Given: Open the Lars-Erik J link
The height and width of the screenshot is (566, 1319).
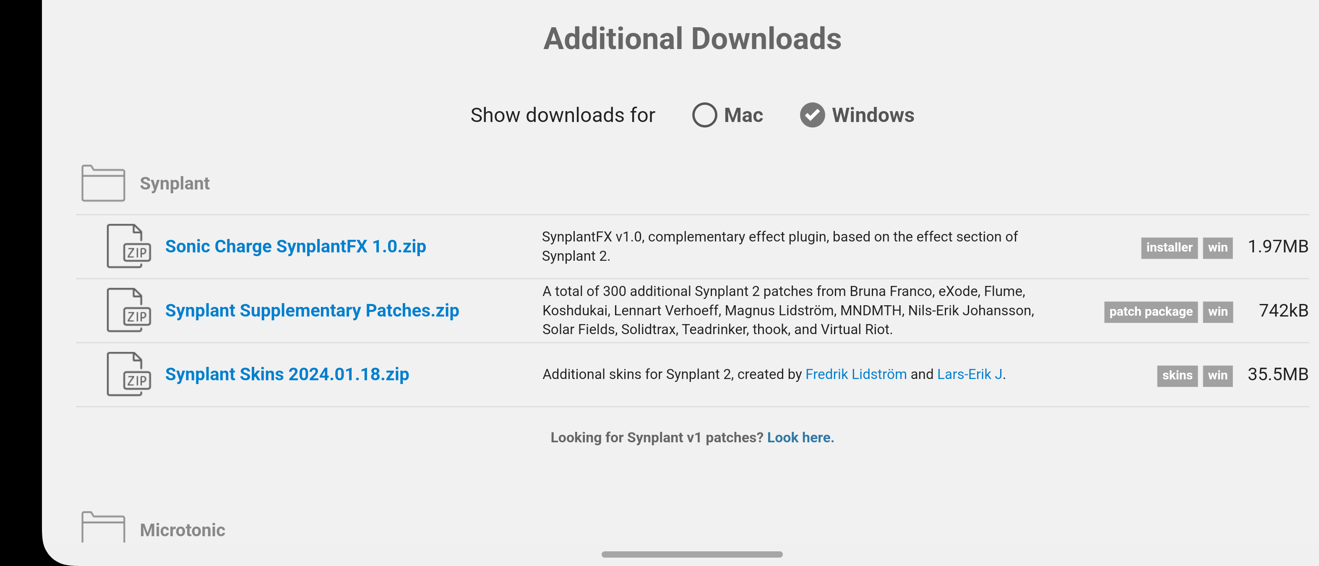Looking at the screenshot, I should point(969,374).
